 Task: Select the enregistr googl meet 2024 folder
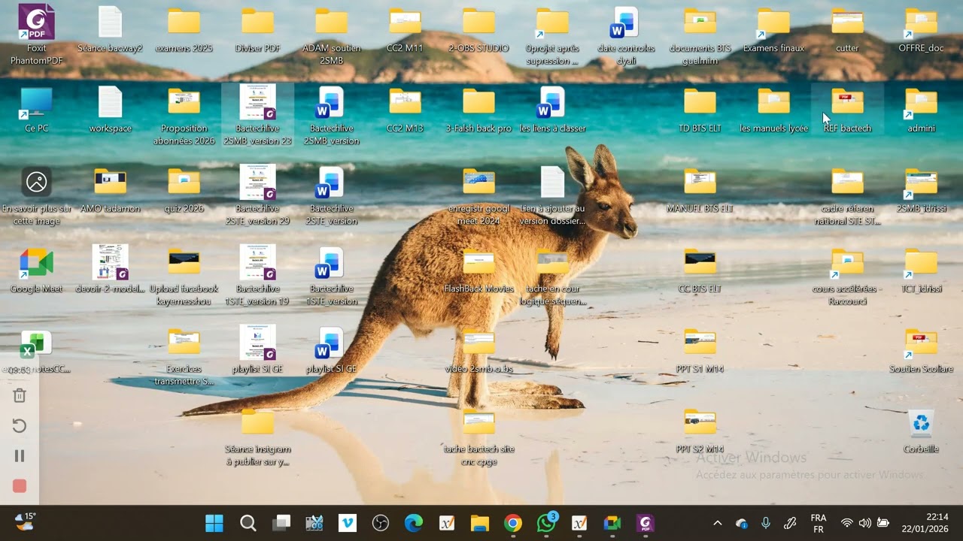pos(478,195)
